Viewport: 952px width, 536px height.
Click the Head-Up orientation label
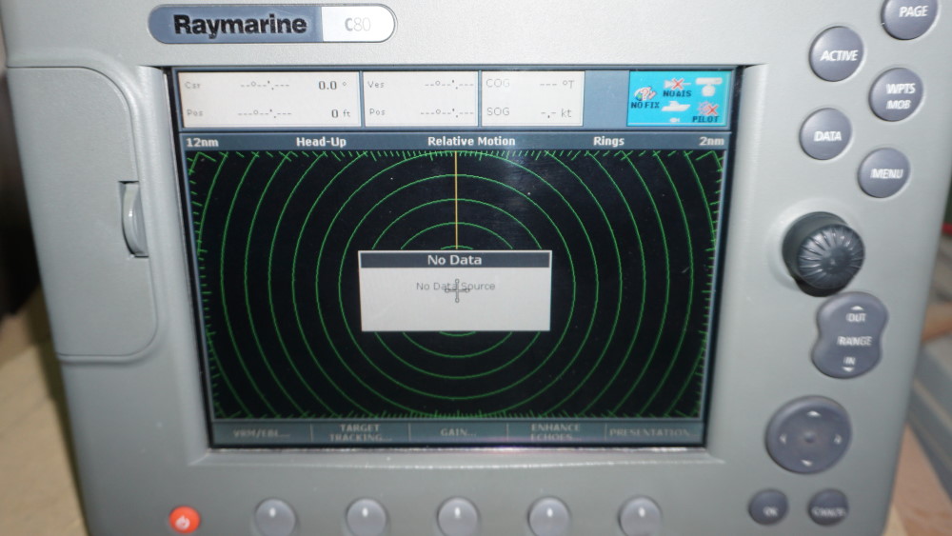click(321, 142)
